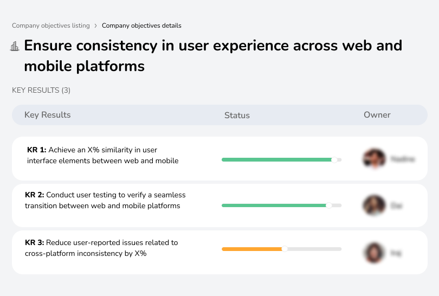Adjust the KR 2 green progress slider
This screenshot has height=296, width=439.
tap(329, 205)
